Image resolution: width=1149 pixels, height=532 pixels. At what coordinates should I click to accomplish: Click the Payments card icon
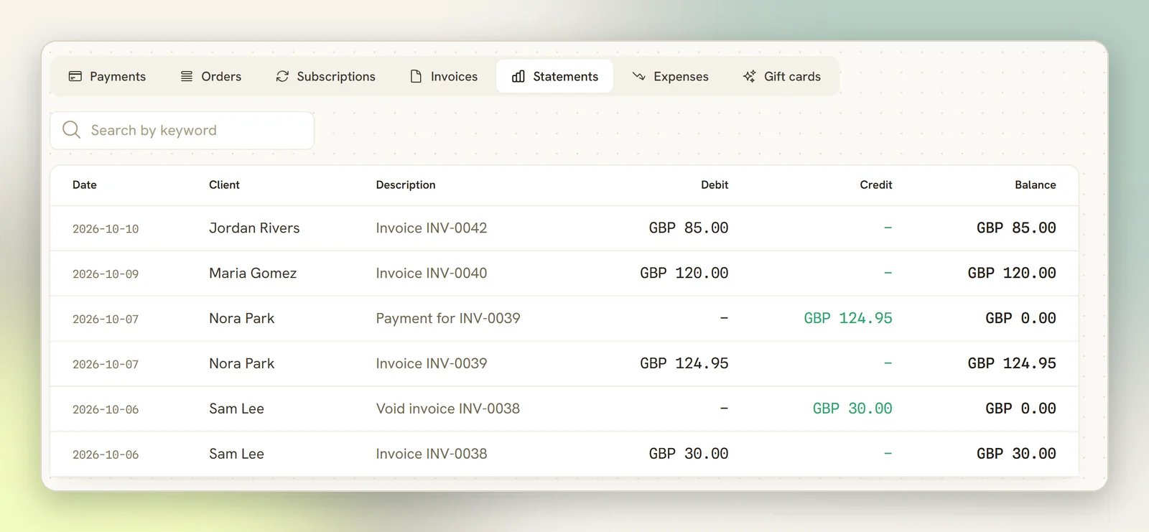pyautogui.click(x=75, y=76)
